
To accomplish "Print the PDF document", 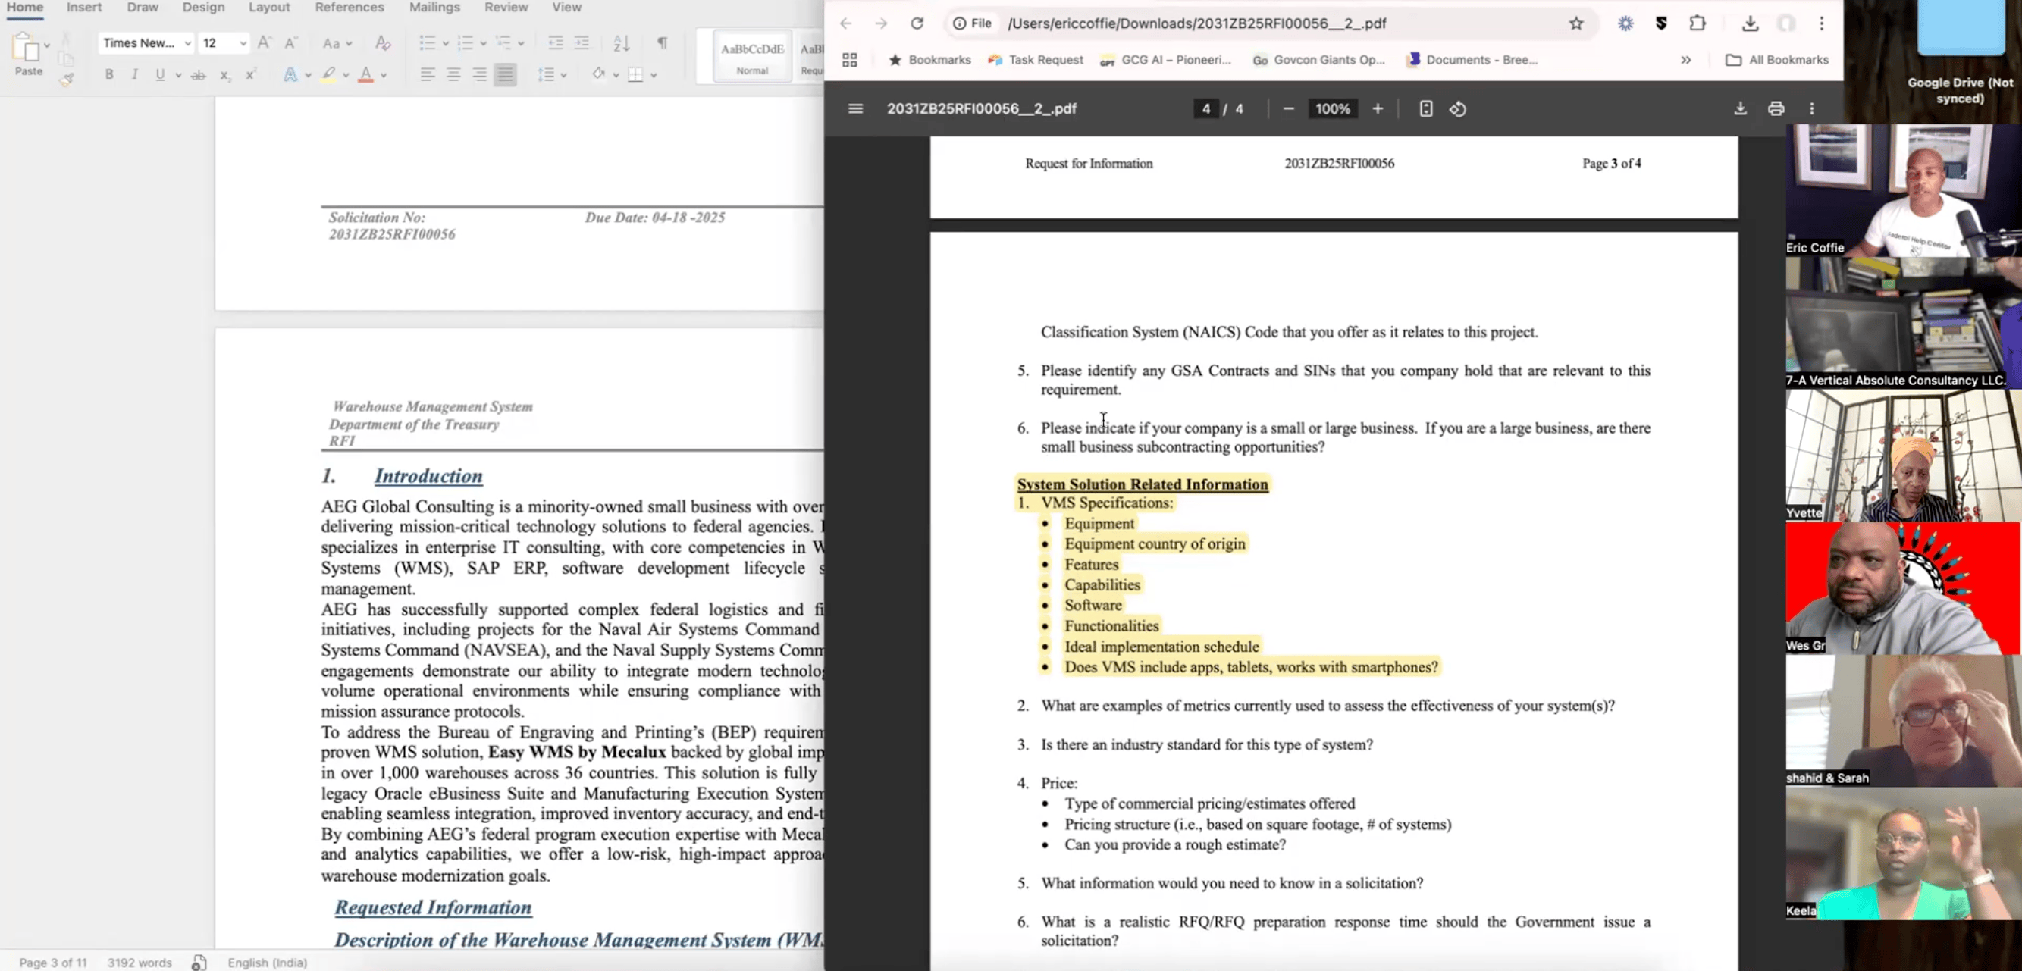I will tap(1776, 109).
